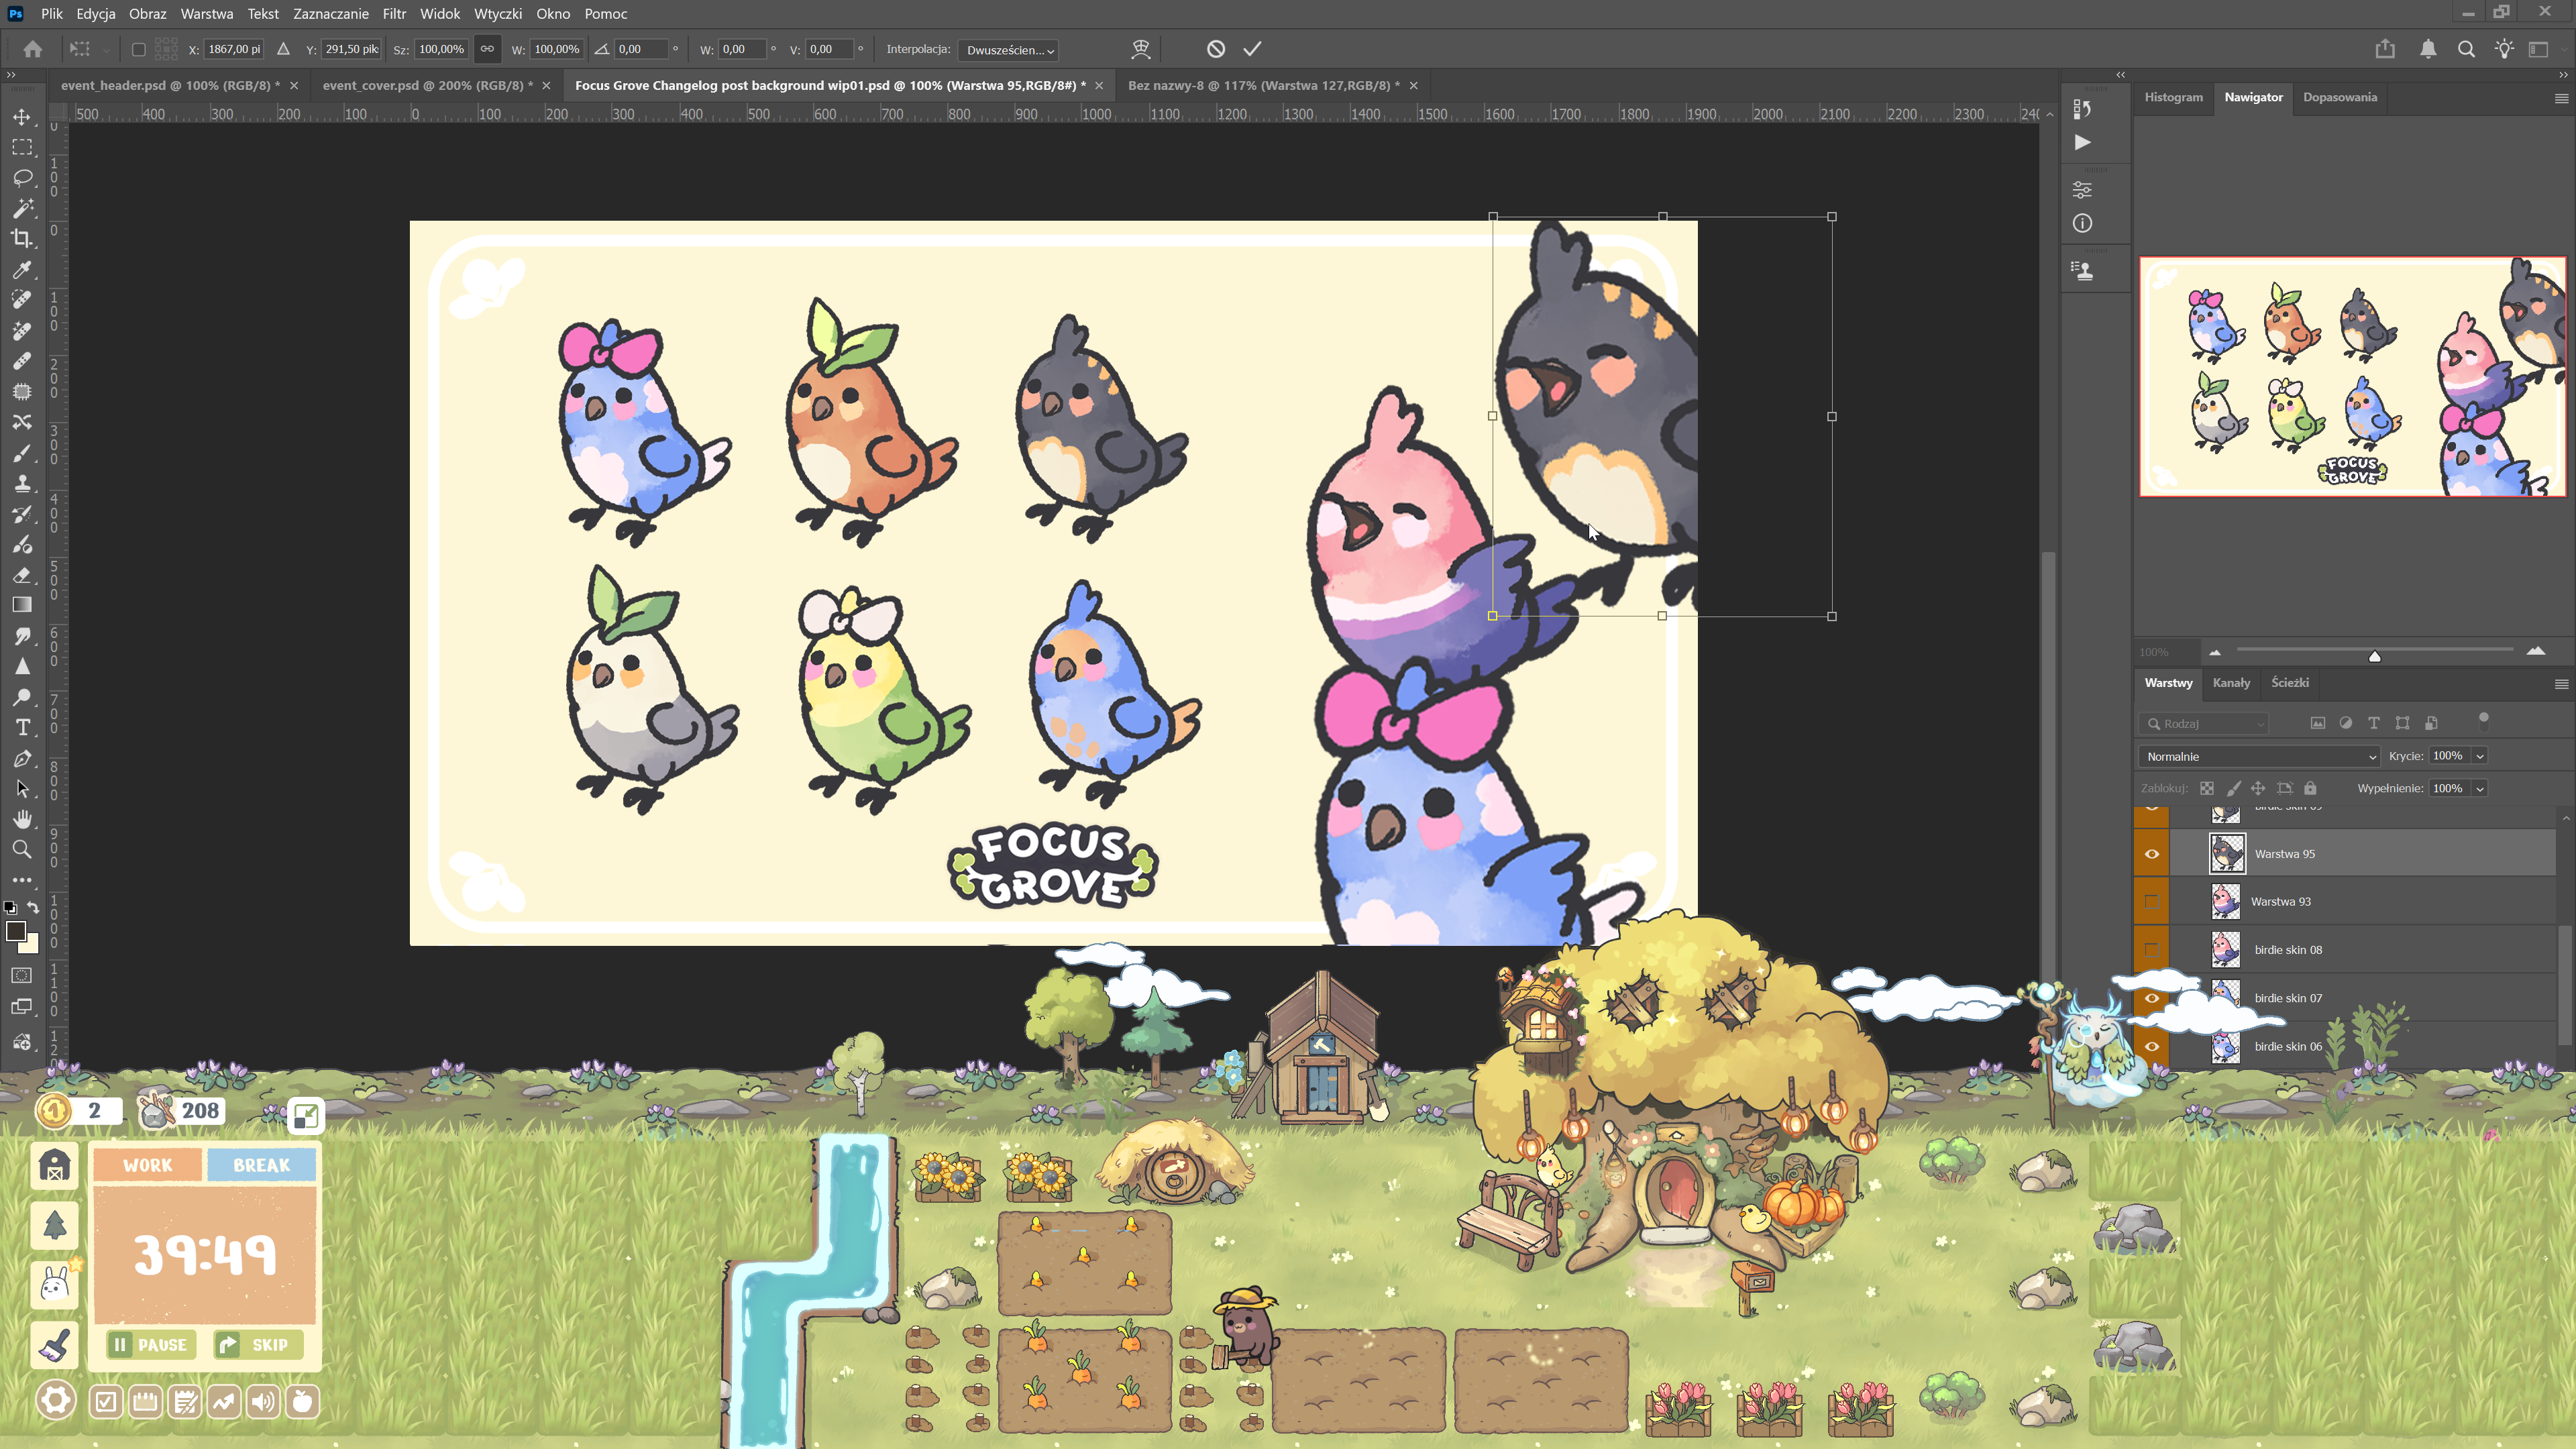Show the Warstwa 93 layer
Screen dimensions: 2576x1449
pos(2152,902)
